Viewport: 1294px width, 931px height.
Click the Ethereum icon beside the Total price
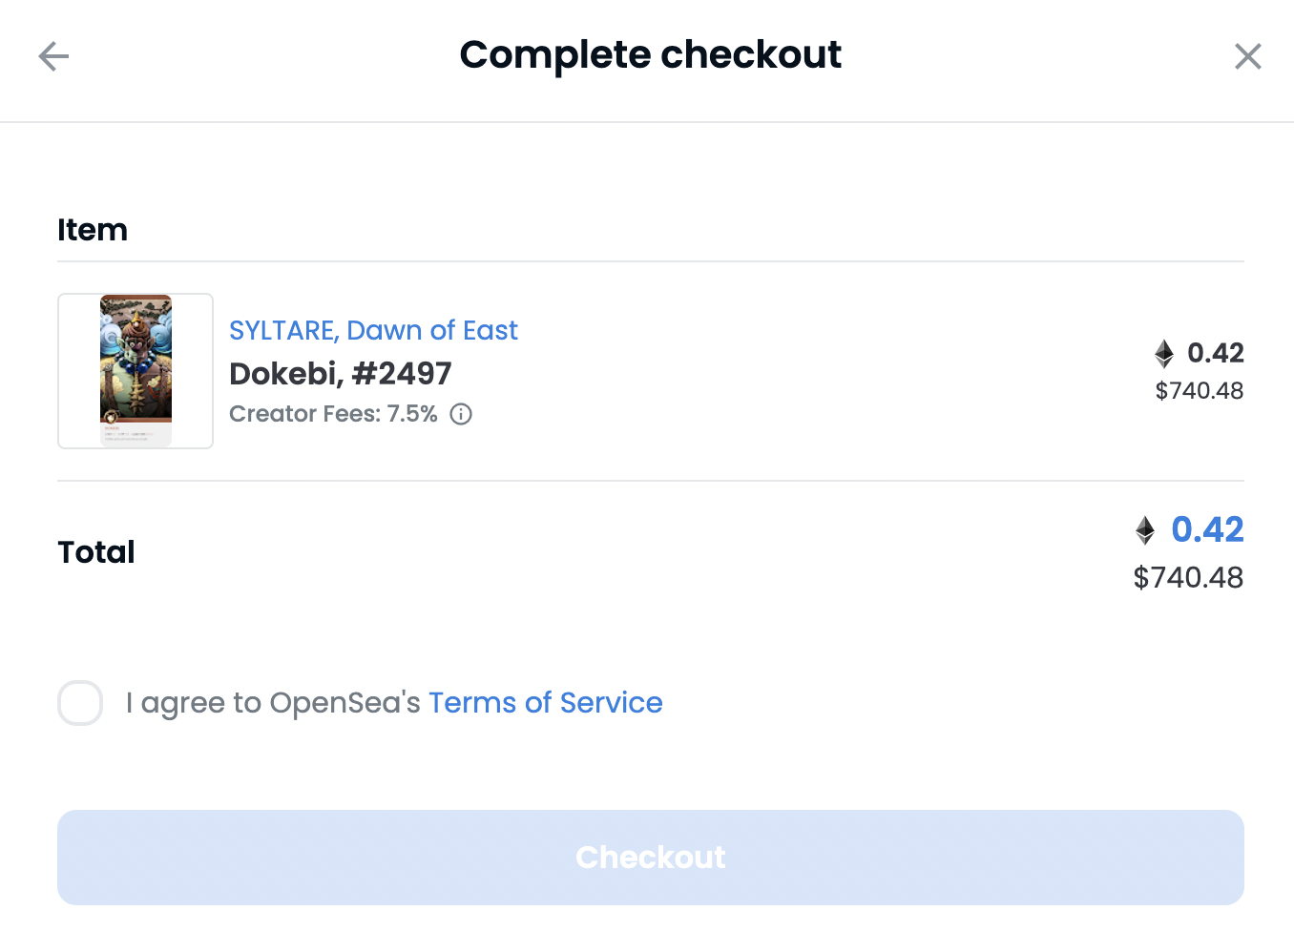[x=1145, y=530]
